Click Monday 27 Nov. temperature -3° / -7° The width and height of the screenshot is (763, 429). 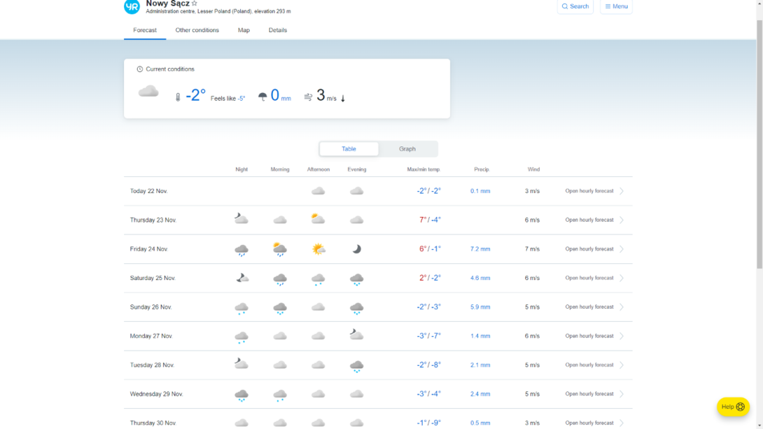pos(428,336)
